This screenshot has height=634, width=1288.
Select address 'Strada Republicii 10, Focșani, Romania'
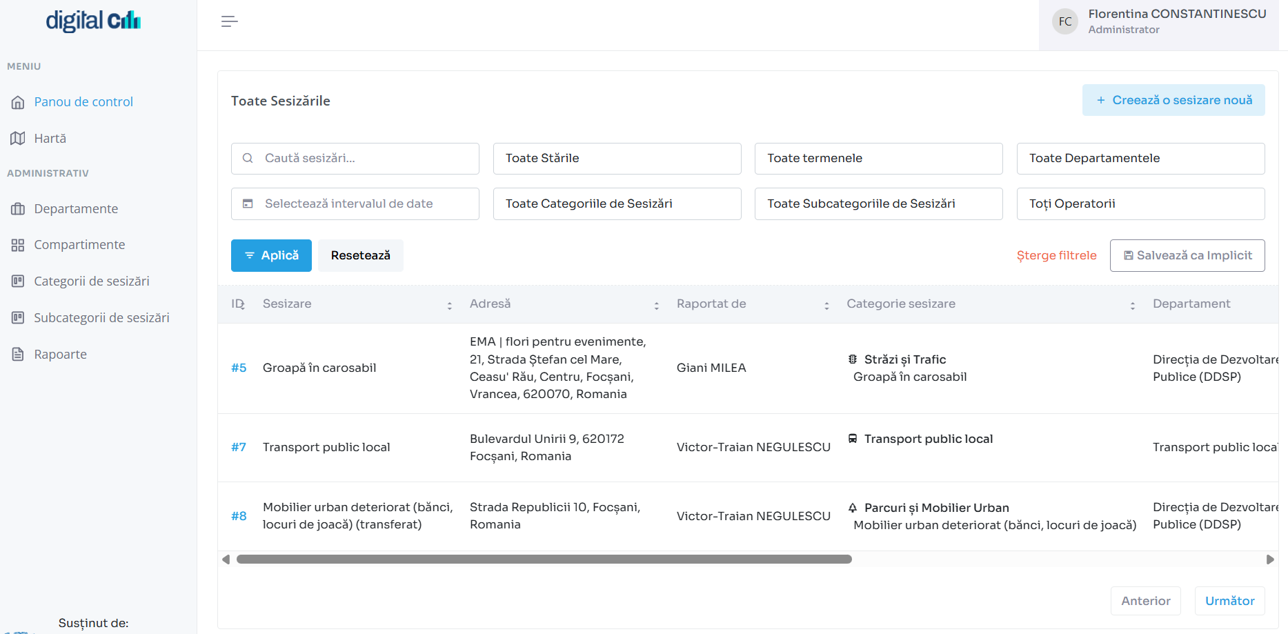555,516
